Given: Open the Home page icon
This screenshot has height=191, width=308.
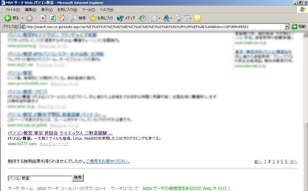Looking at the screenshot, I should 62,18.
